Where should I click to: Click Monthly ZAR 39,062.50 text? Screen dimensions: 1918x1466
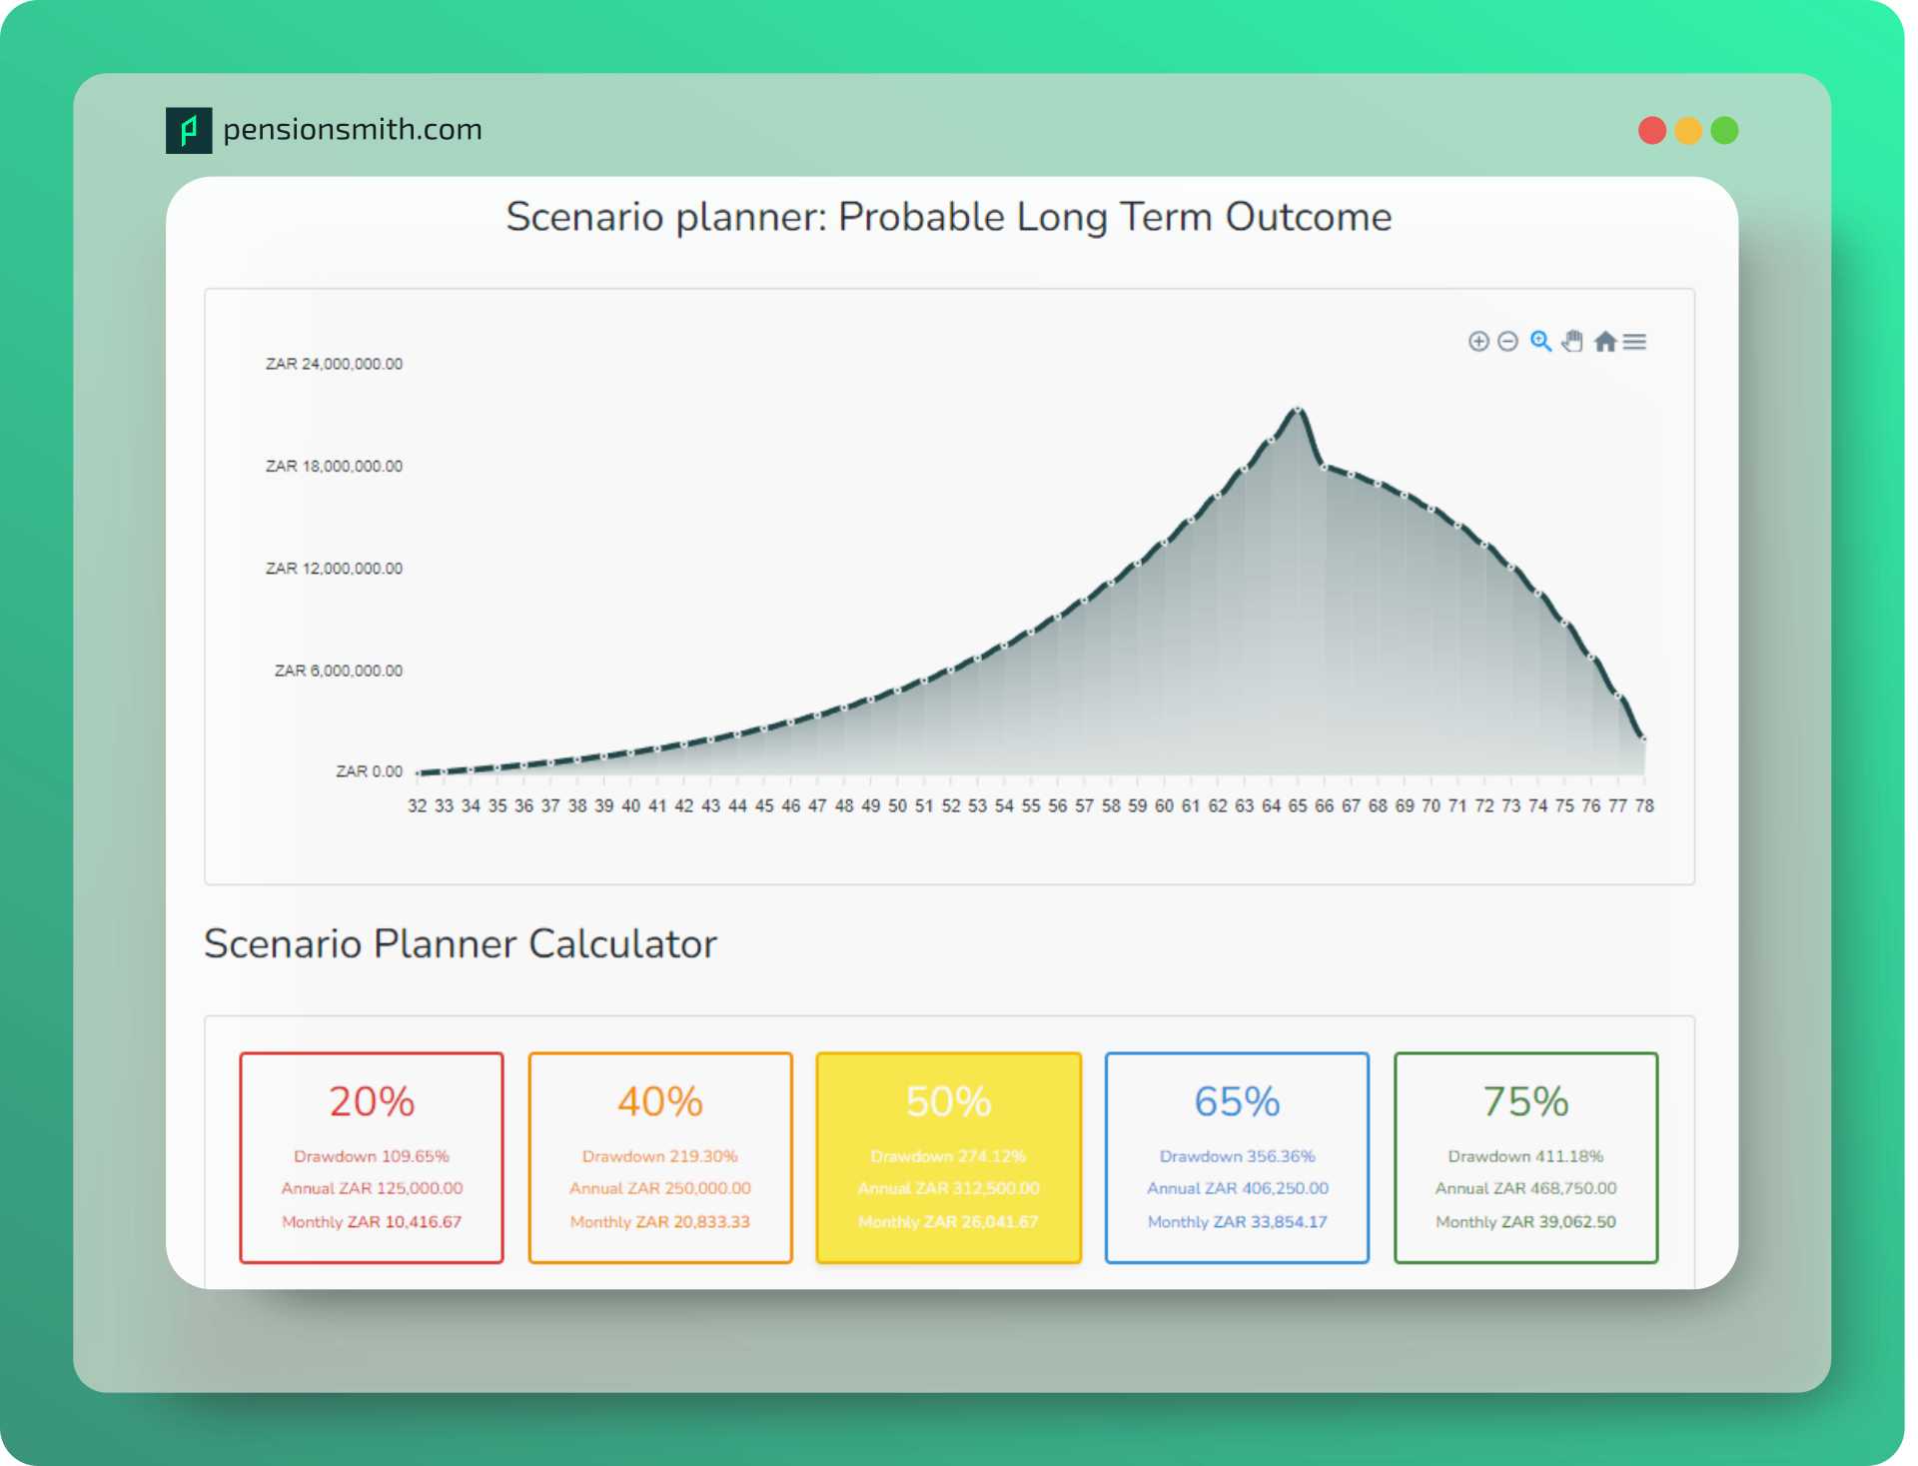coord(1526,1222)
